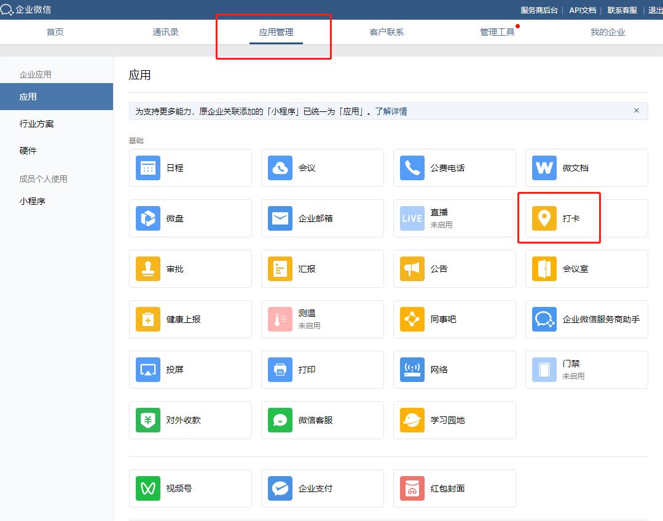The height and width of the screenshot is (521, 663).
Task: Open the 学习园地 planet icon
Action: (412, 420)
